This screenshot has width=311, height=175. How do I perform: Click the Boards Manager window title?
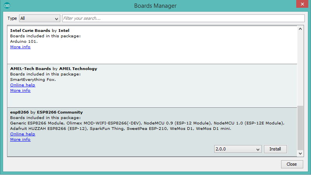(x=155, y=6)
